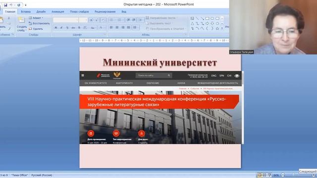317x178 pixels.
Task: Open the Дизайн ribbon tab
Action: pyautogui.click(x=41, y=12)
